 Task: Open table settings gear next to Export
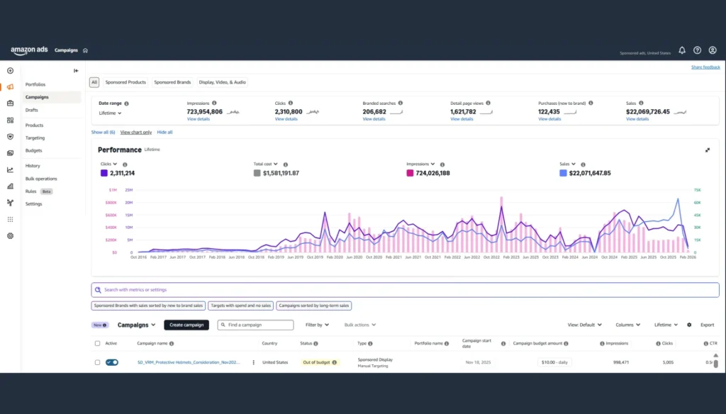click(x=689, y=325)
